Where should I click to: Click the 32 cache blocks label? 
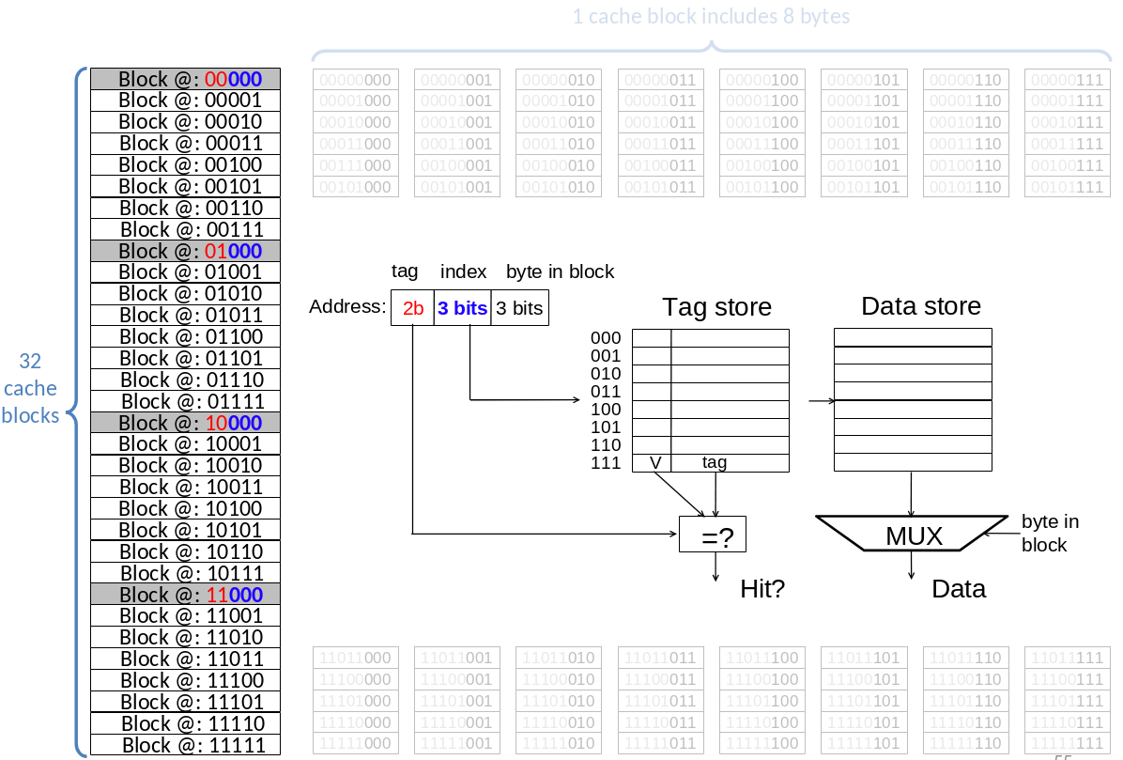[x=30, y=388]
